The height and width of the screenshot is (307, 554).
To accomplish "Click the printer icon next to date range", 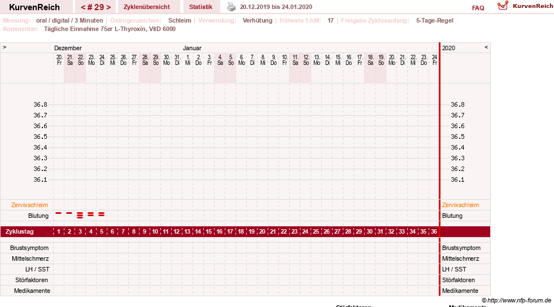I will click(x=232, y=7).
